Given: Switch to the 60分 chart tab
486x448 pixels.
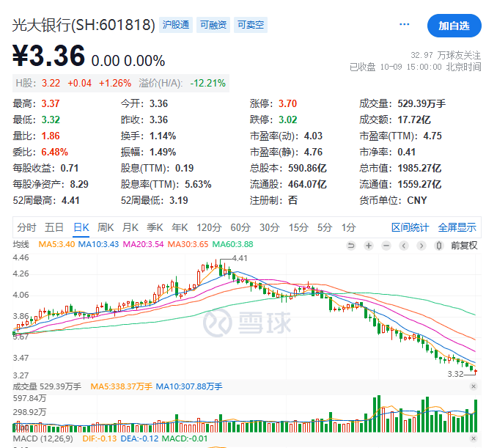Looking at the screenshot, I should click(x=240, y=227).
